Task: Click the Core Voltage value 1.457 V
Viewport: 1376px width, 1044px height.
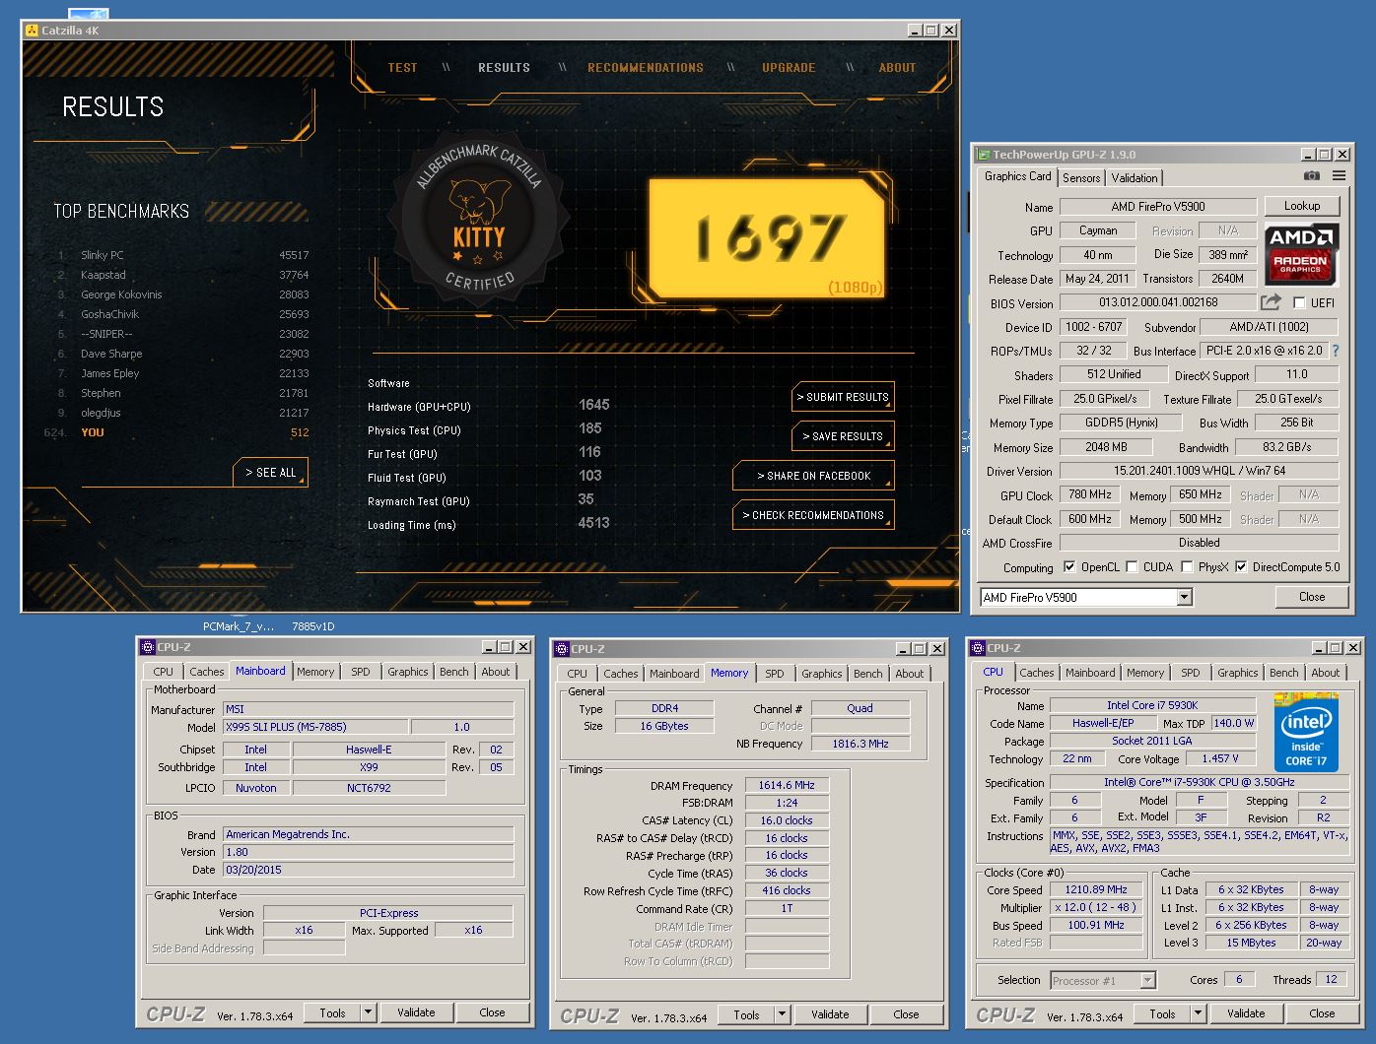Action: [1220, 758]
